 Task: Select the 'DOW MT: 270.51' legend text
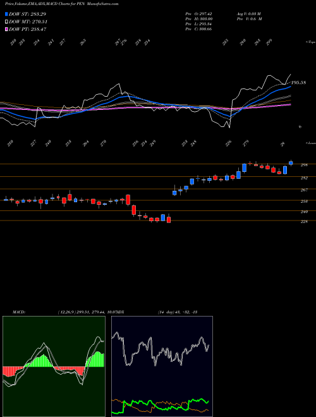[28, 22]
